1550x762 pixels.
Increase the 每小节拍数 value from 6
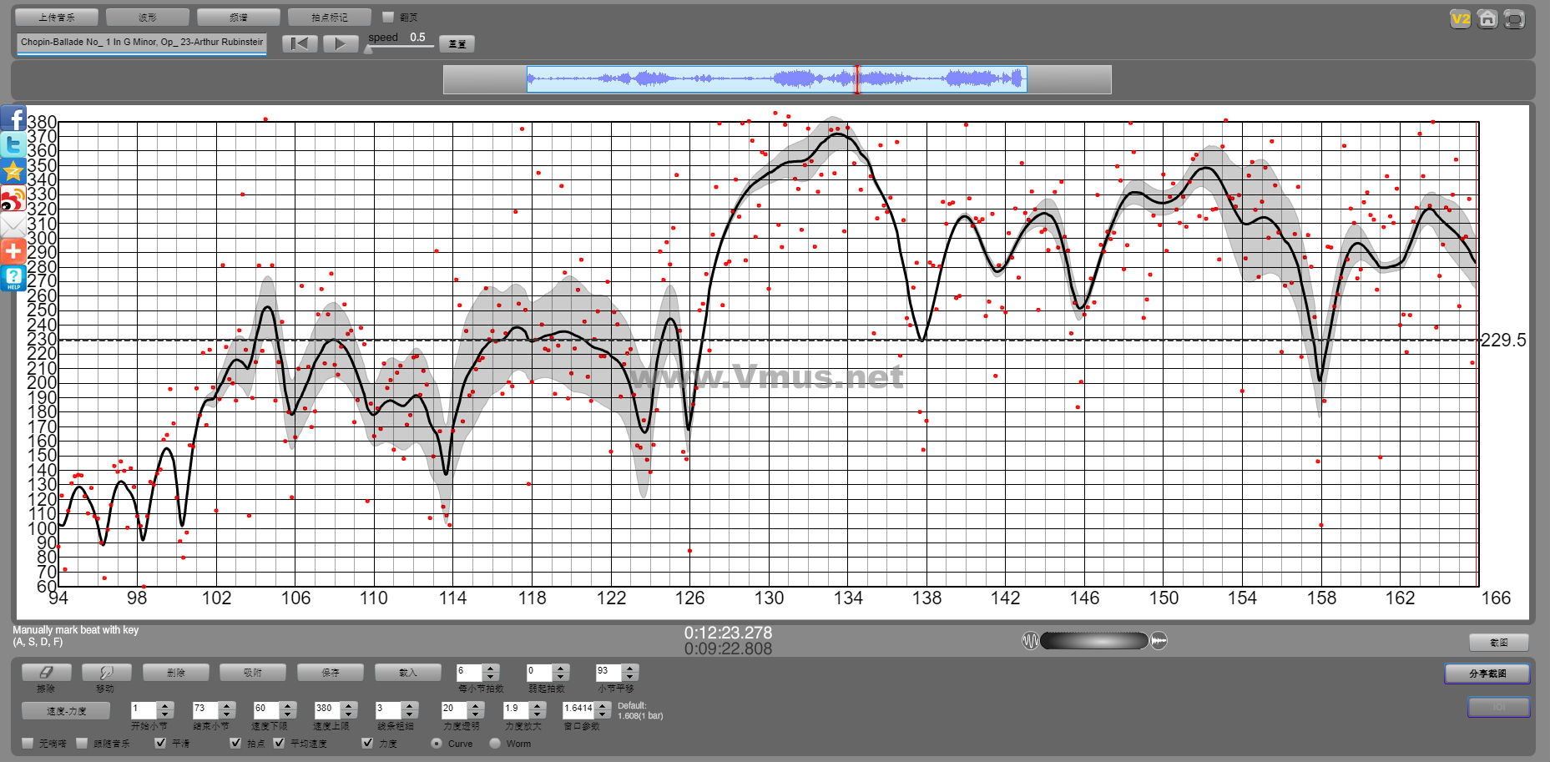(491, 668)
